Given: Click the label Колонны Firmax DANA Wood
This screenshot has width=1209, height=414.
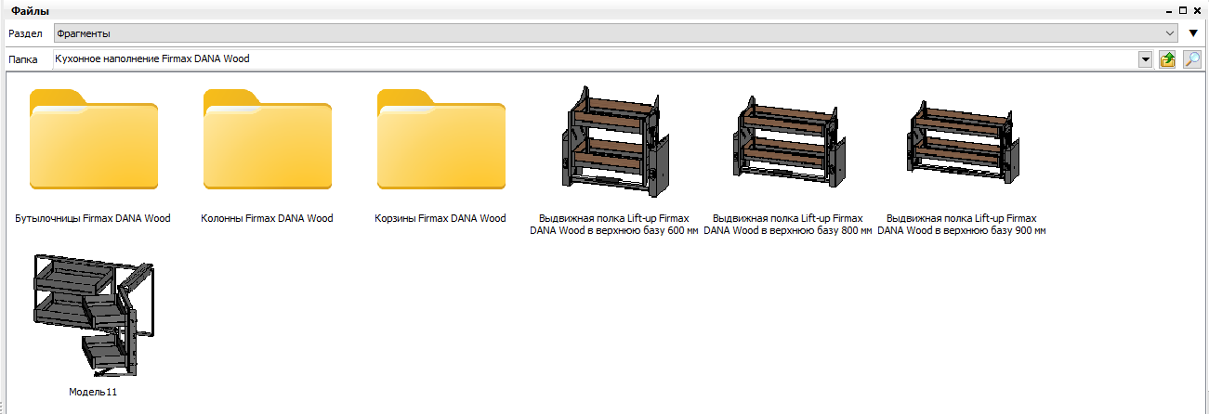Looking at the screenshot, I should pos(267,219).
